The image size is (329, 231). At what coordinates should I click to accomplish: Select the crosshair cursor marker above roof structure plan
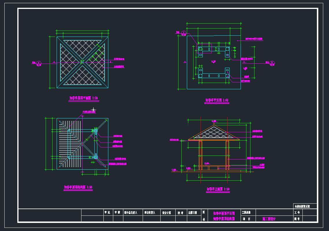[x=93, y=109]
